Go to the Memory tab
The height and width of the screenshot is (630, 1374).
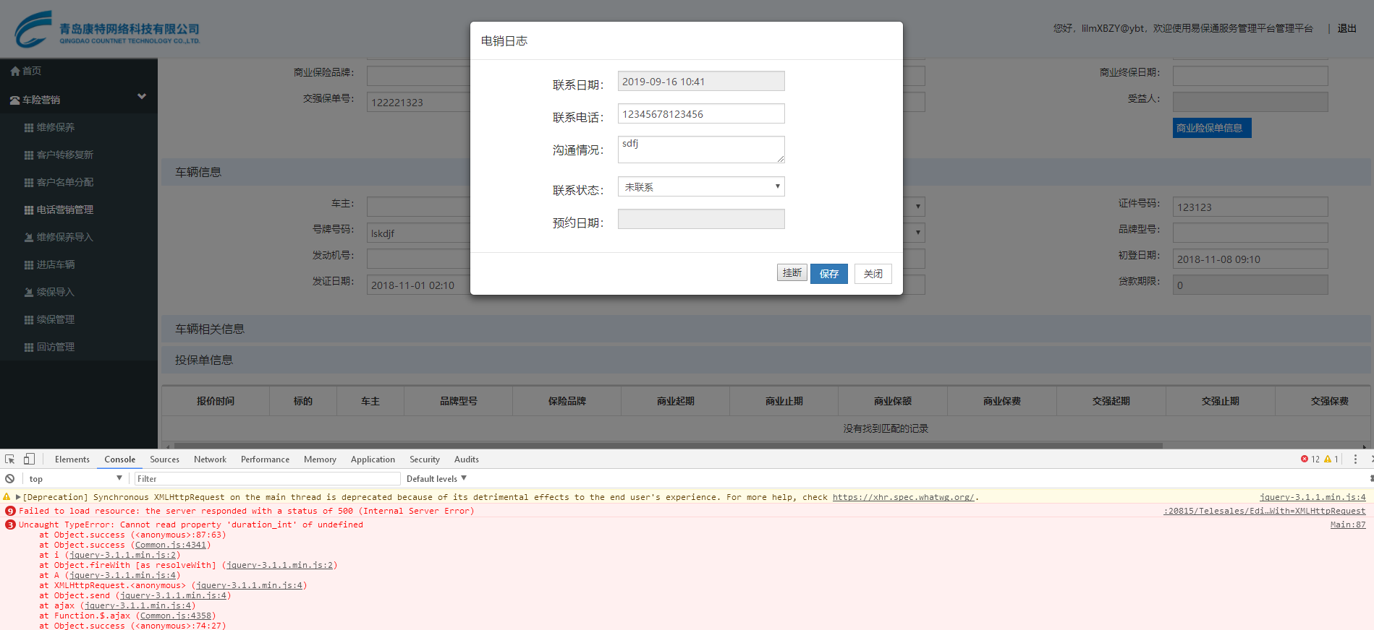point(321,459)
